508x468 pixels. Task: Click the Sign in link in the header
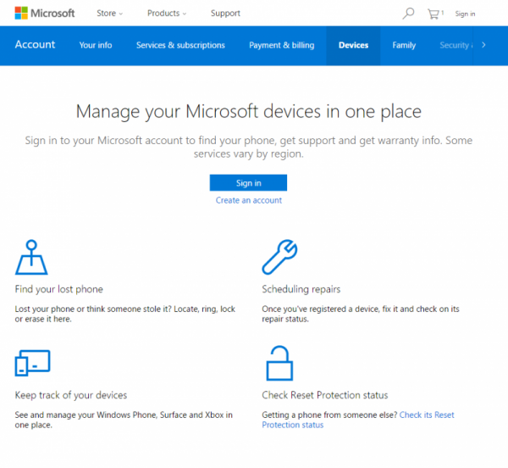coord(465,14)
